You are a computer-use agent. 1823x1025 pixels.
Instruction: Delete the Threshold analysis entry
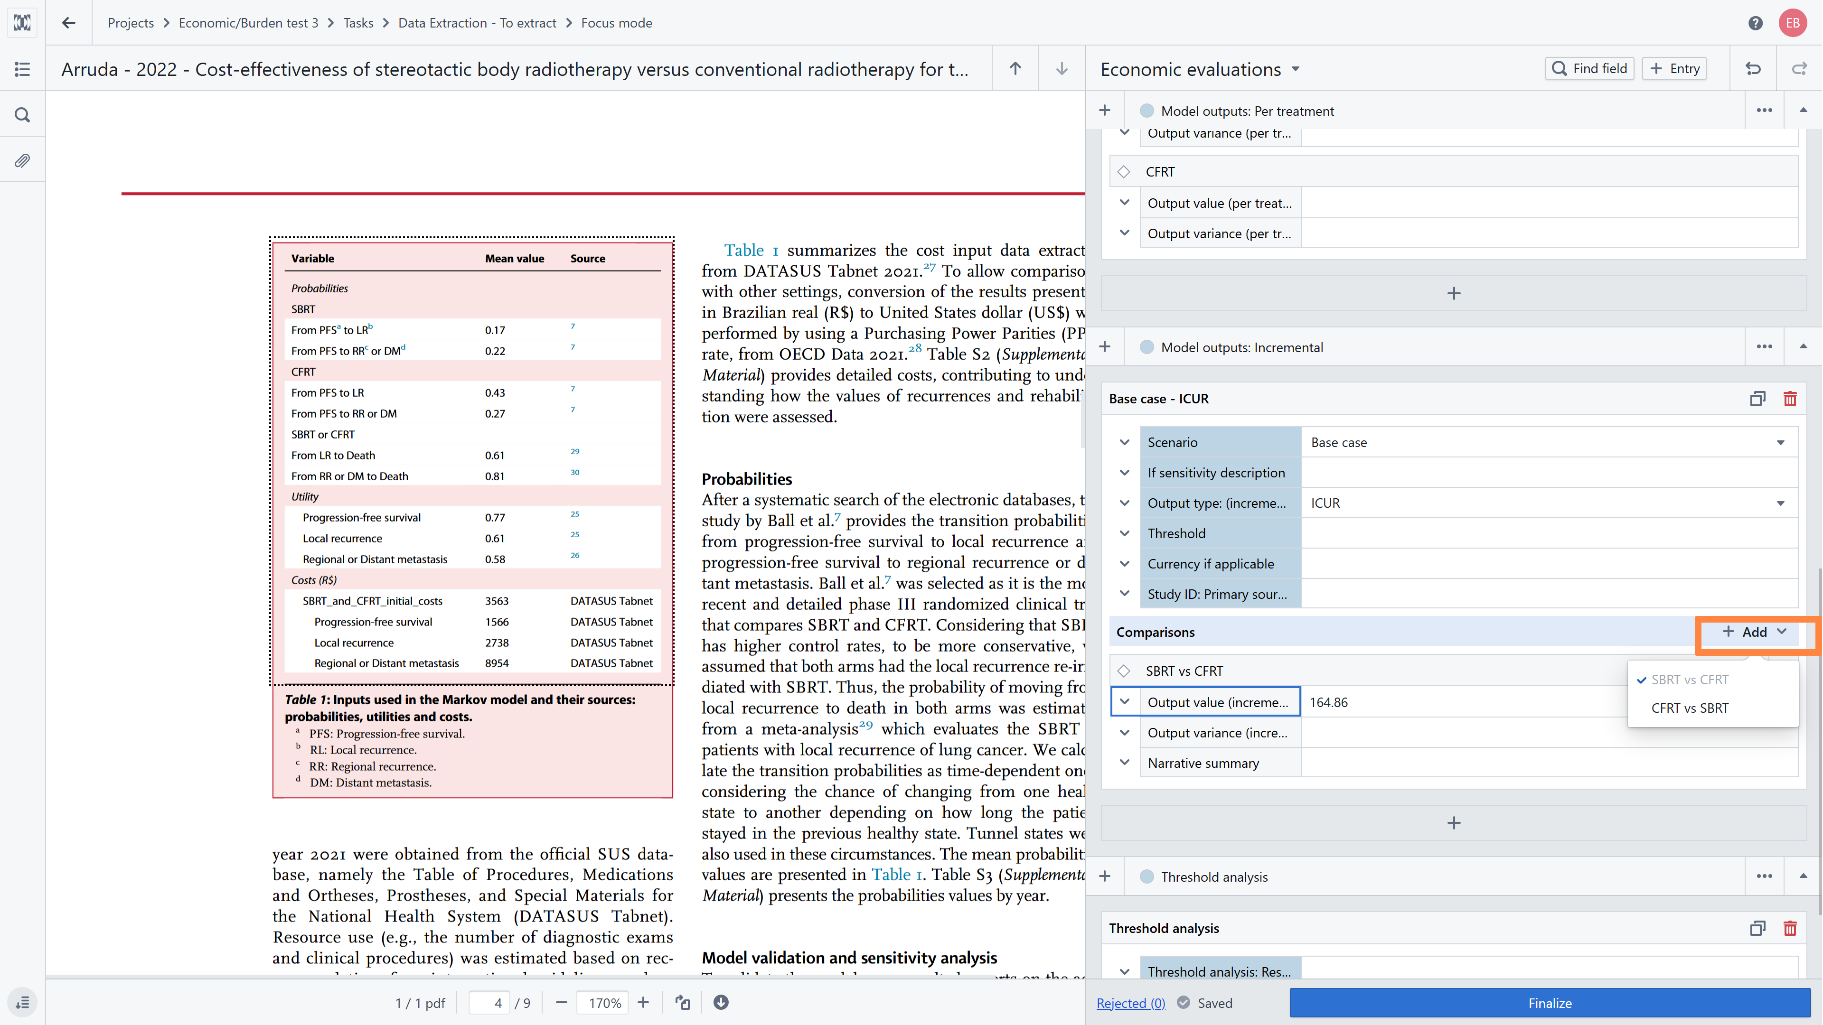coord(1790,928)
